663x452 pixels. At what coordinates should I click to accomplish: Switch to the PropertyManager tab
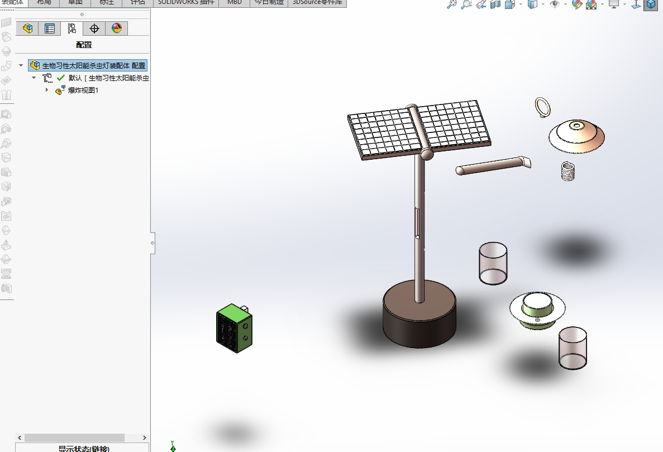pos(50,28)
